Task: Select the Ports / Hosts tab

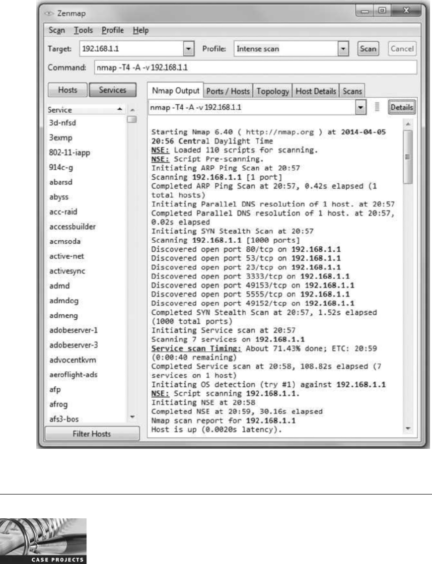Action: [228, 91]
